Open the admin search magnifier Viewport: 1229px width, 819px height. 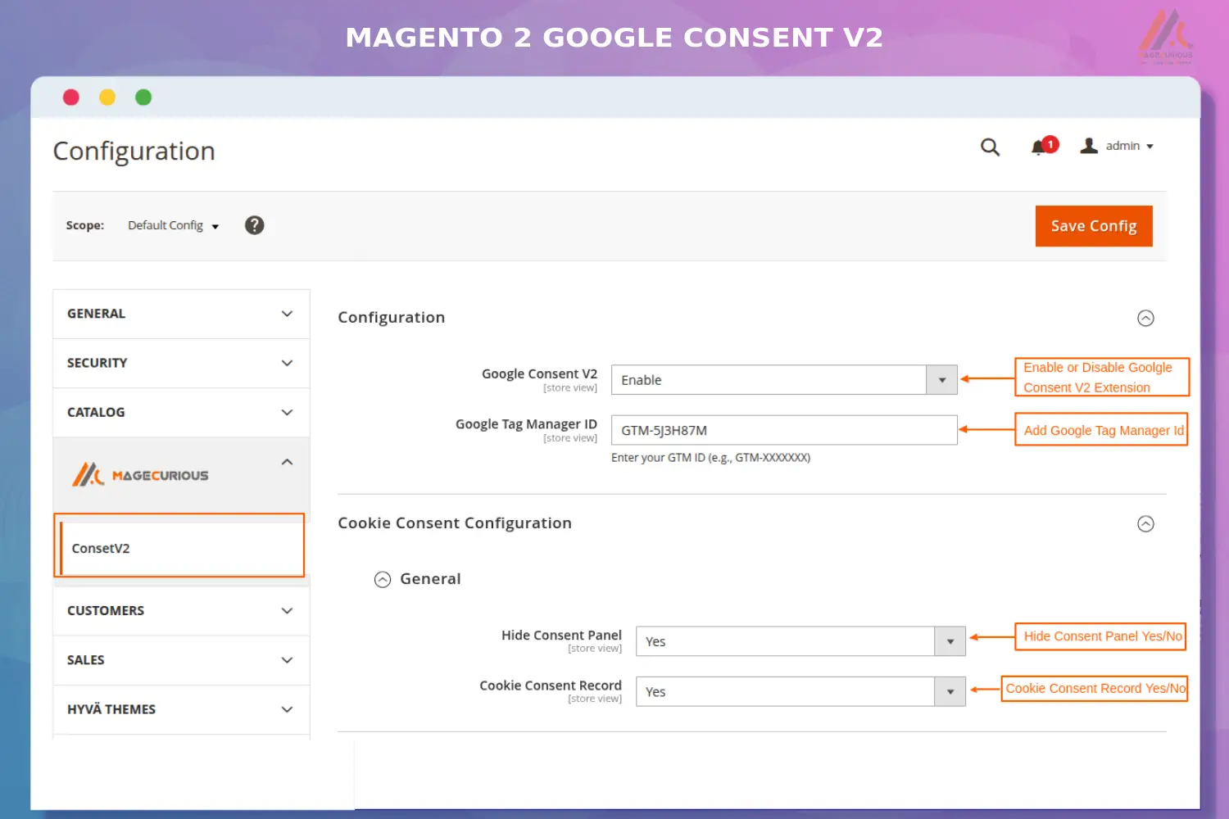coord(990,147)
